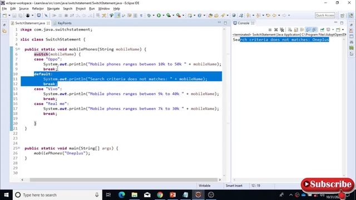Expand the Display Selected Console dropdown
The image size is (356, 200).
point(333,29)
